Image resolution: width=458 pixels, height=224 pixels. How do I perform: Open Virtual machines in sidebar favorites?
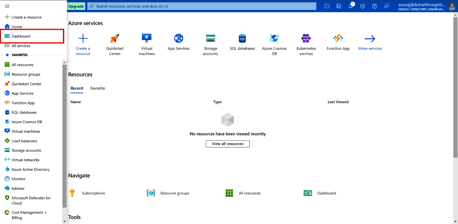click(x=22, y=131)
